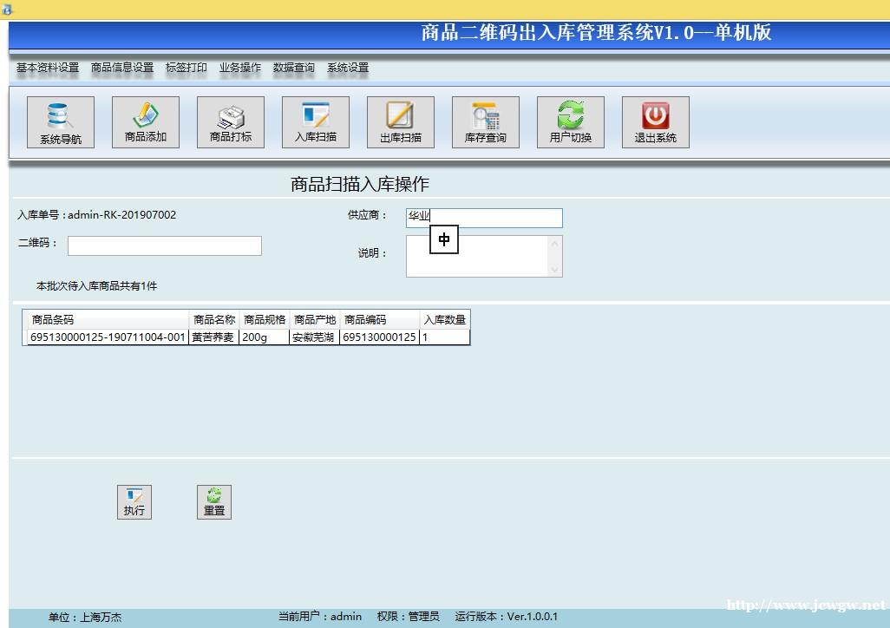Open the 系统导航 toolbar icon
The width and height of the screenshot is (890, 628).
tap(61, 122)
